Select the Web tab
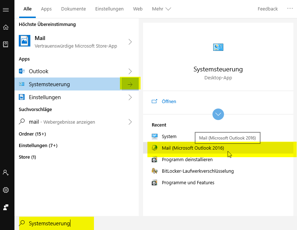Image resolution: width=297 pixels, height=230 pixels. tap(138, 9)
